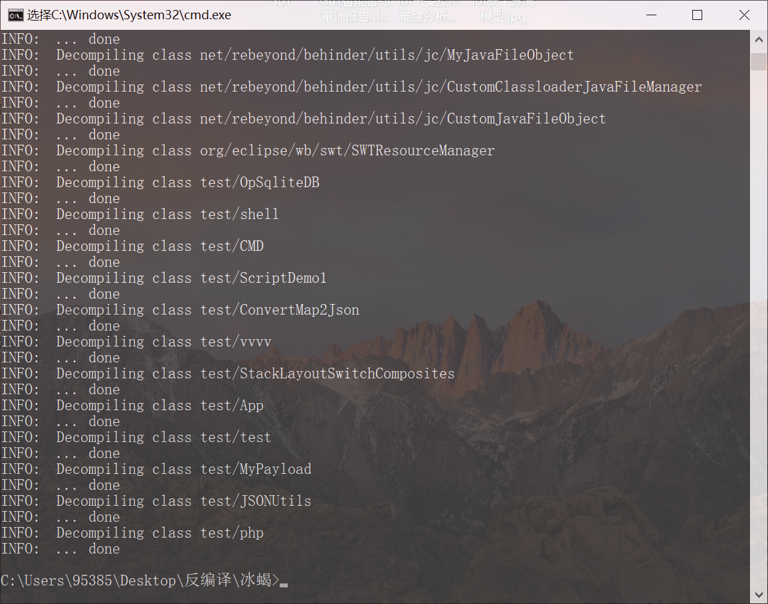Click the test/App line

pyautogui.click(x=132, y=406)
